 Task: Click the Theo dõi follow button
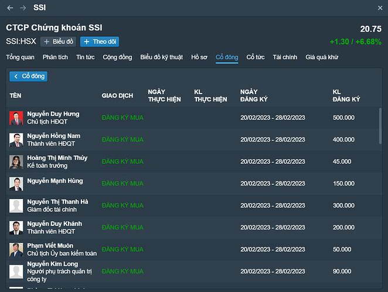click(x=100, y=42)
